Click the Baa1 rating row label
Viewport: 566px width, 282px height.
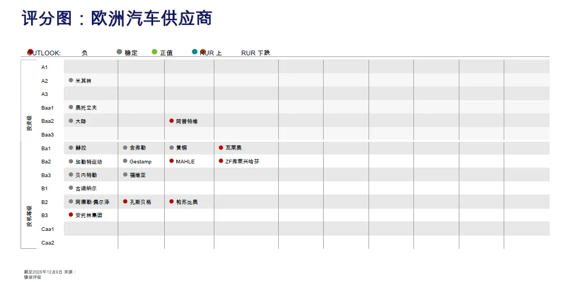pos(48,108)
